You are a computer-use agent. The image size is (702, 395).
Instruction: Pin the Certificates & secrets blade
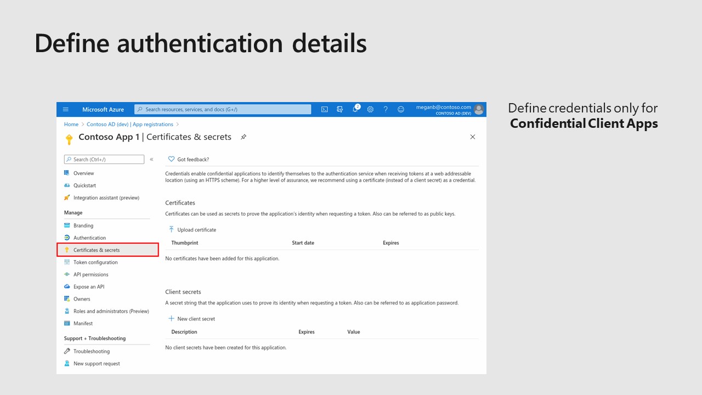pos(244,137)
